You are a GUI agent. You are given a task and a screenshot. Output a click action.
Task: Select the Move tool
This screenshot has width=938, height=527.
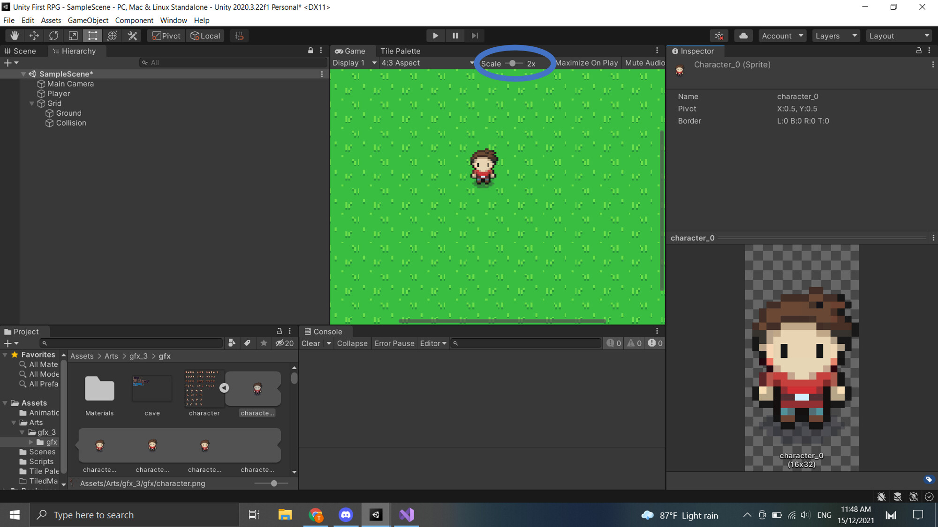34,35
